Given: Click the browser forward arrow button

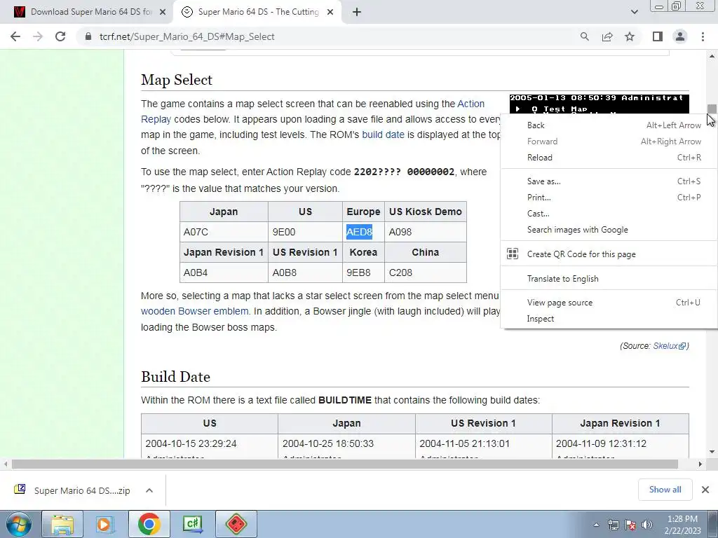Looking at the screenshot, I should tap(38, 36).
